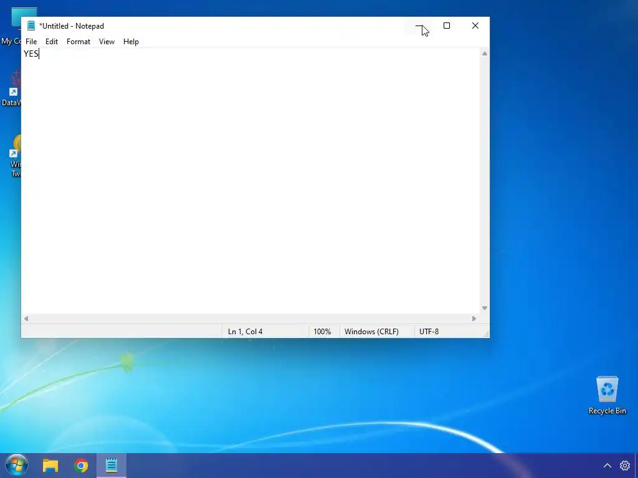This screenshot has height=478, width=638.
Task: Click vertical scrollbar down arrow
Action: coord(485,308)
